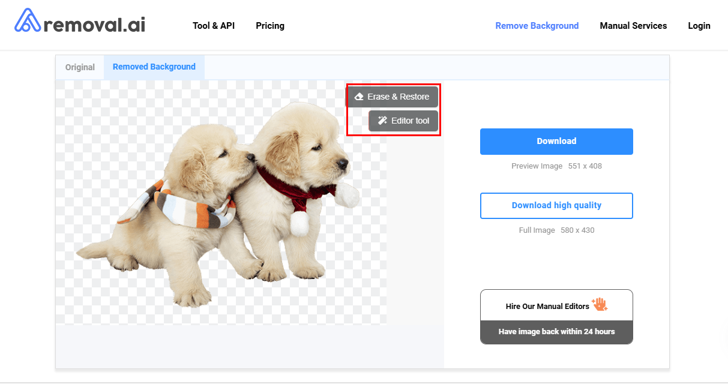Go to the Pricing page
This screenshot has width=728, height=384.
270,26
